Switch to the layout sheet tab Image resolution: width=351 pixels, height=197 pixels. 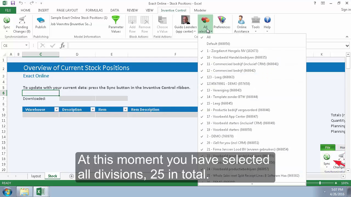click(36, 176)
